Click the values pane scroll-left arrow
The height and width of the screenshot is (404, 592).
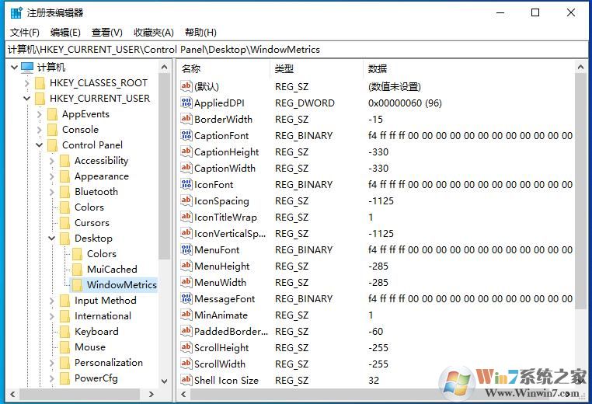183,394
